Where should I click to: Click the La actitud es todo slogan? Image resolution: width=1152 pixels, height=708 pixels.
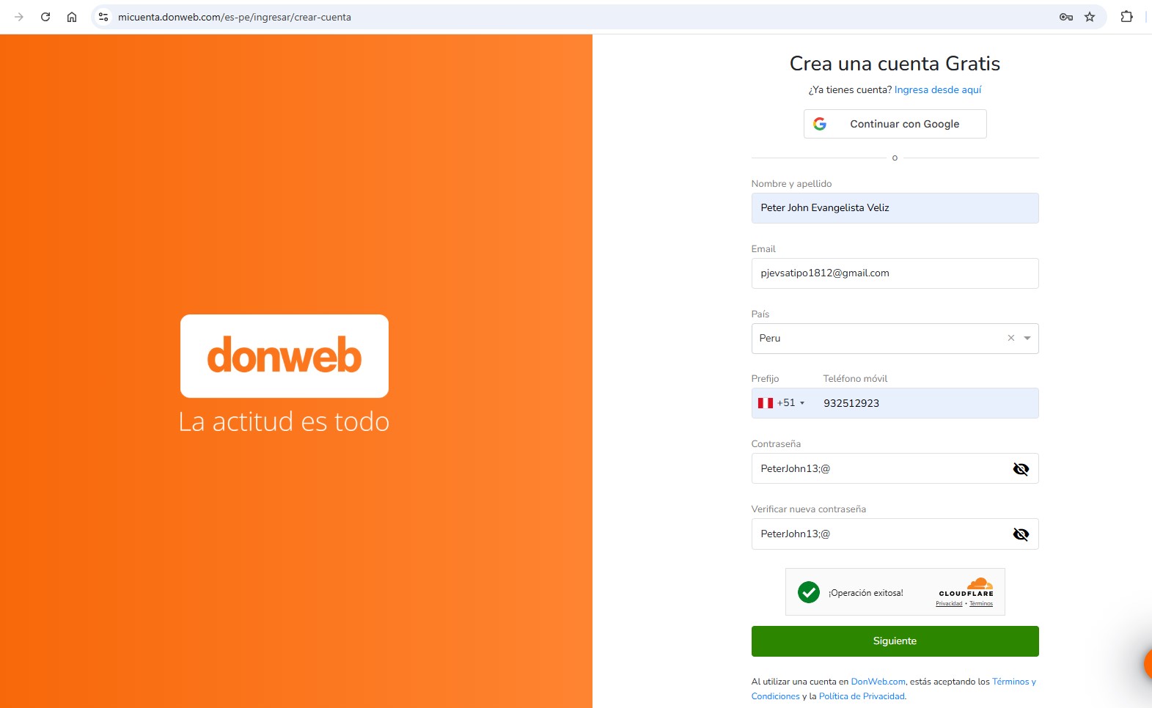284,421
